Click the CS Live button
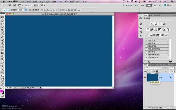Screen dimensions: 176x110 click(x=168, y=5)
